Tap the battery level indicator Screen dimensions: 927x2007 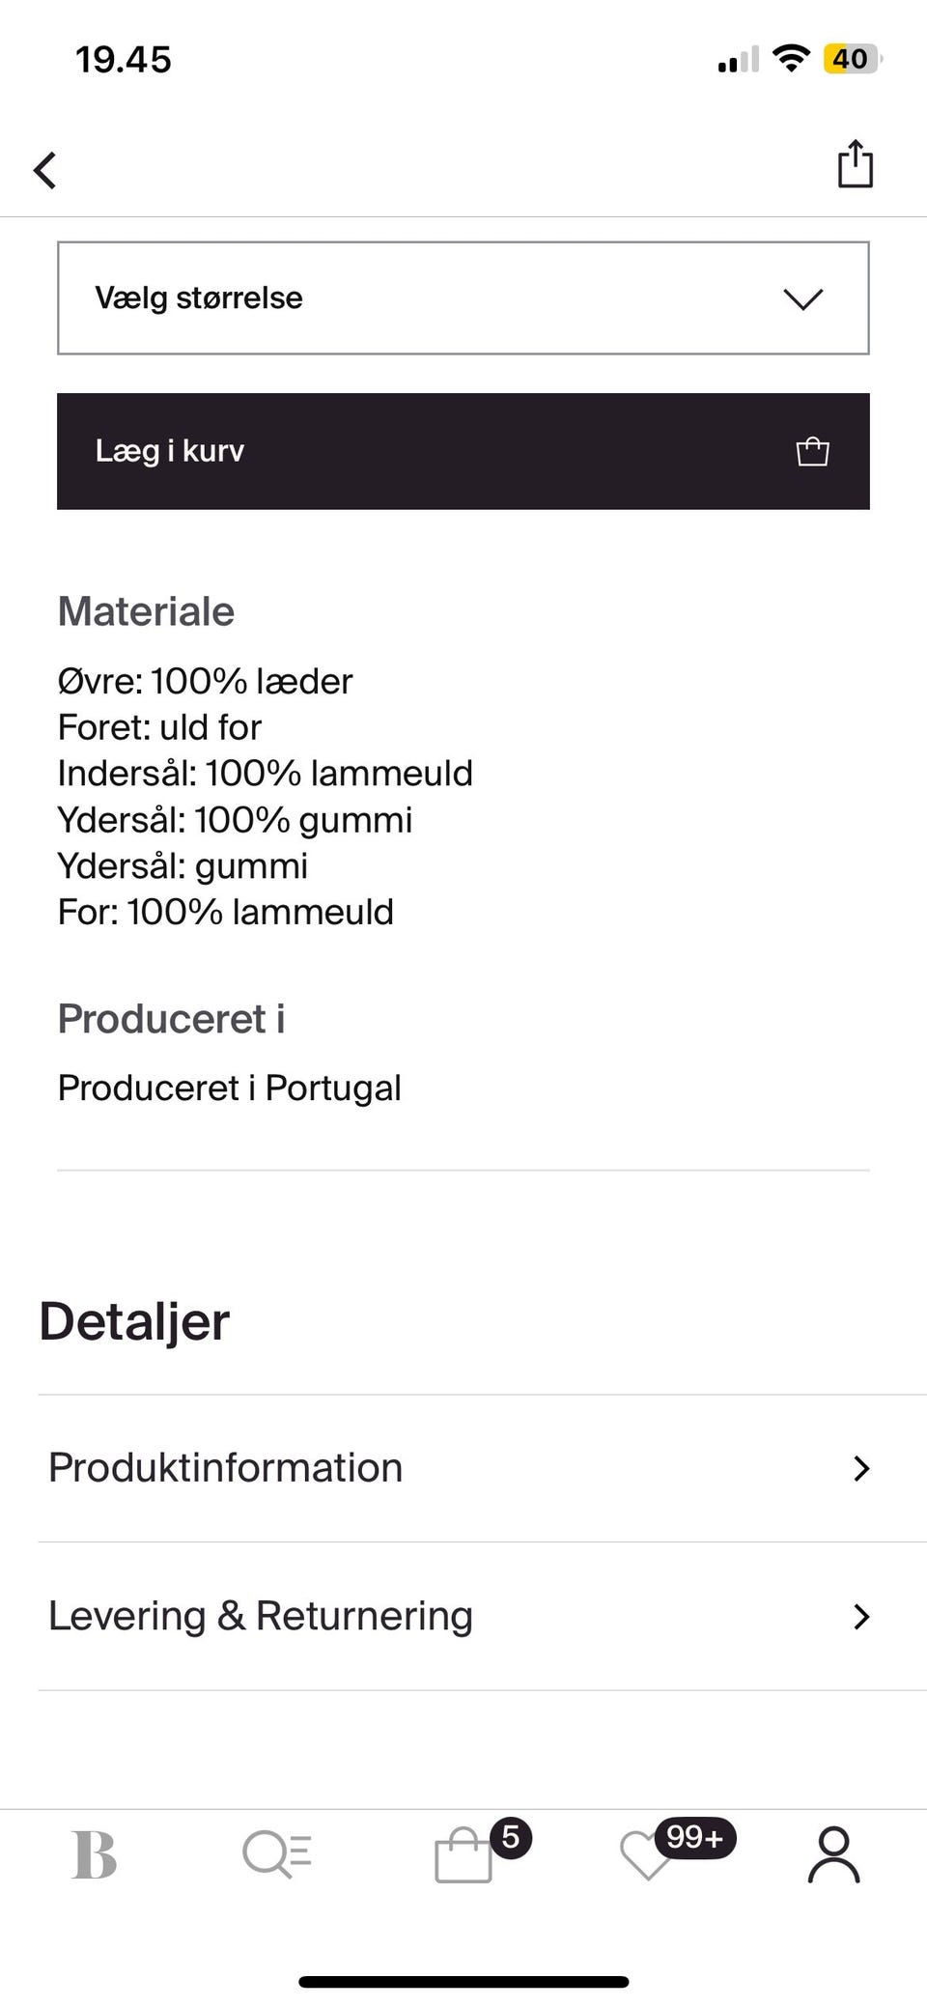click(x=851, y=59)
